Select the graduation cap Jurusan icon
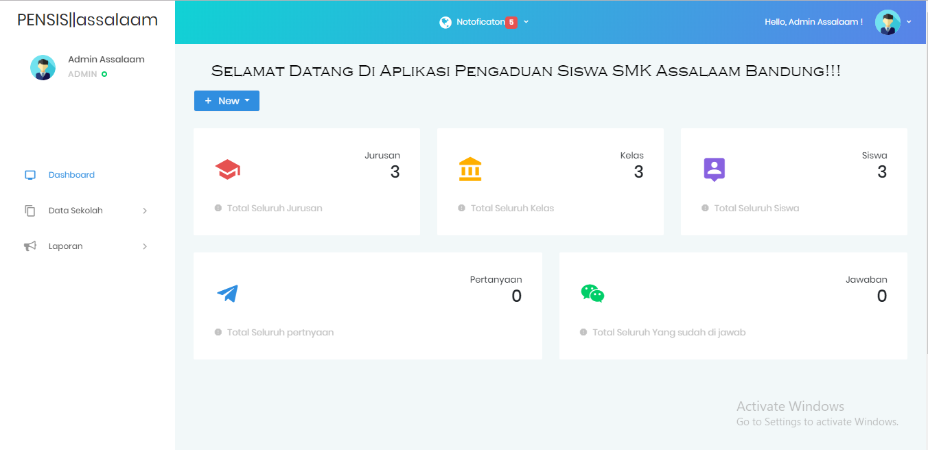The height and width of the screenshot is (450, 928). (x=227, y=168)
